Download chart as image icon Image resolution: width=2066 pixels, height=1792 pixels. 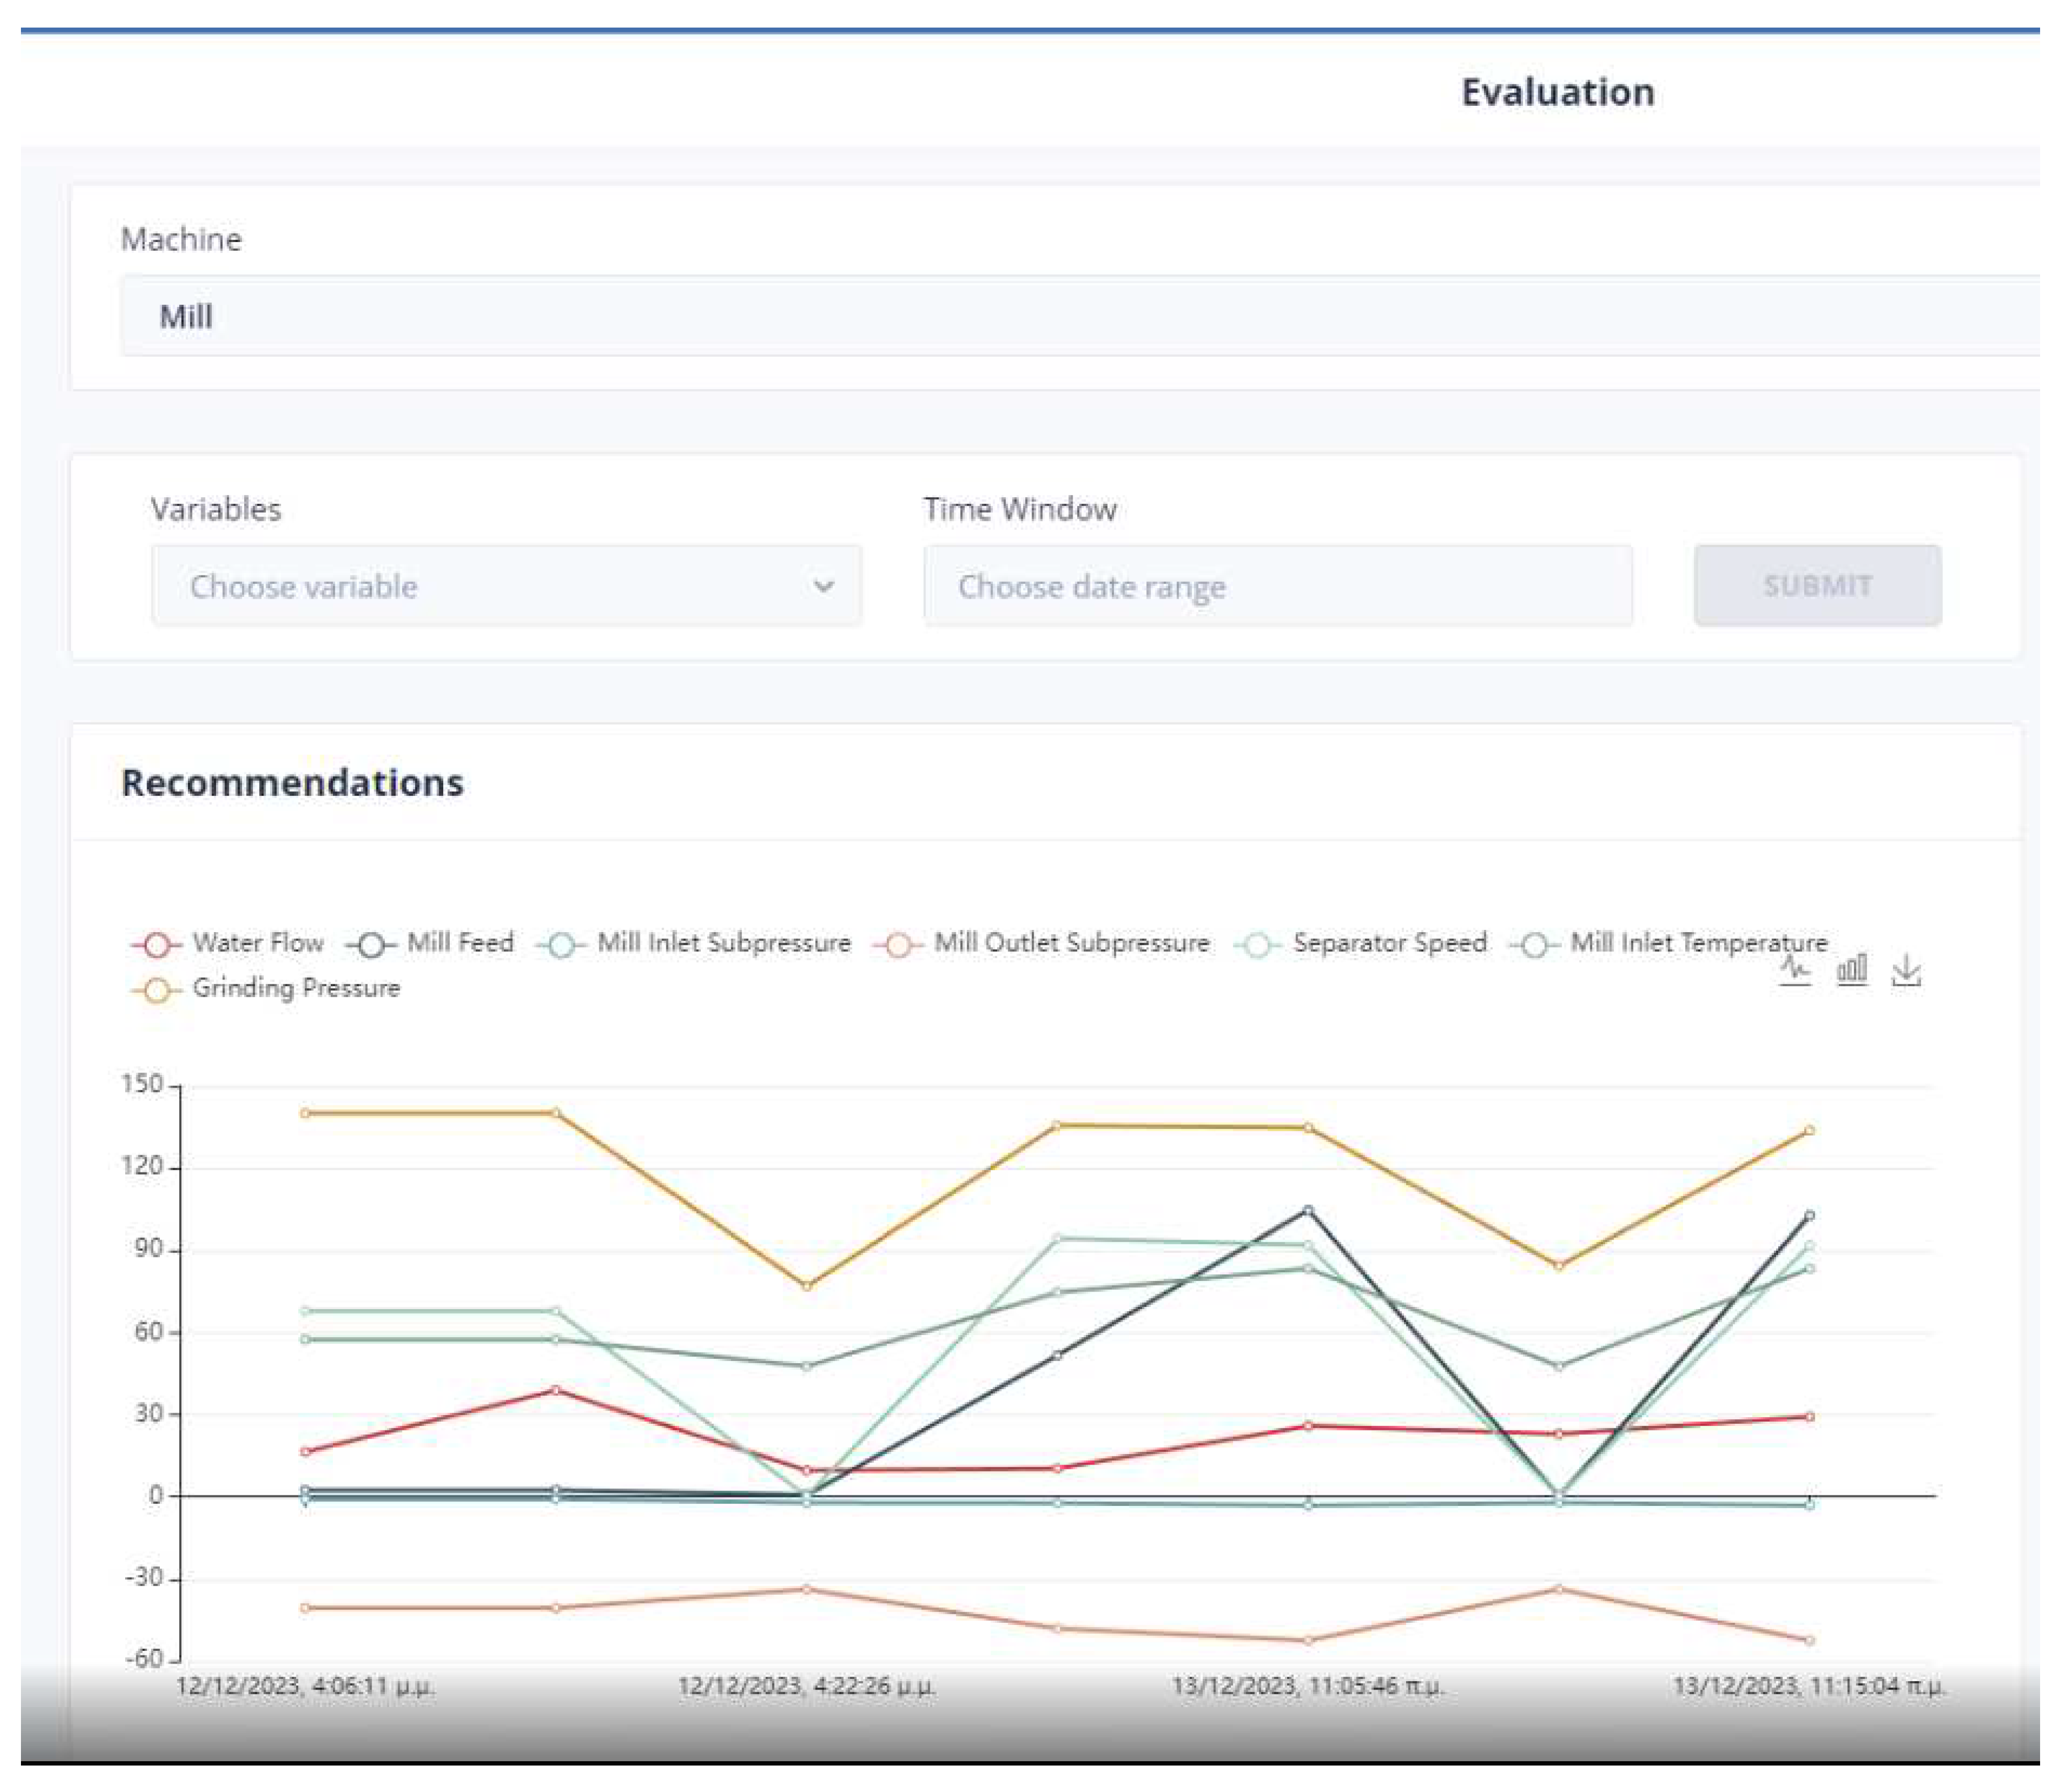[x=1906, y=970]
